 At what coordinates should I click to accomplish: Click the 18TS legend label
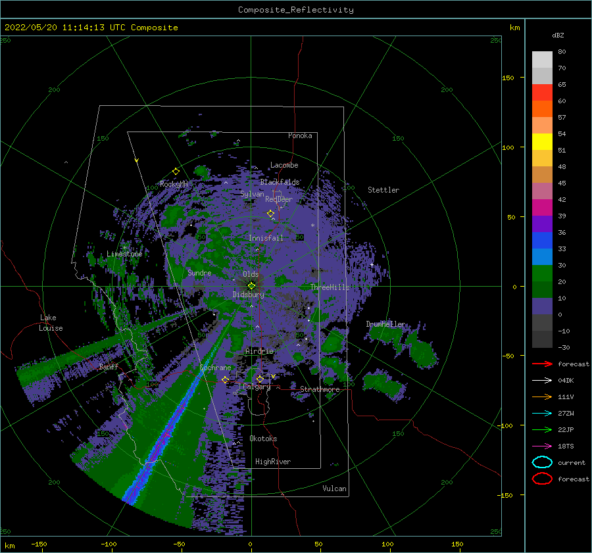(566, 446)
